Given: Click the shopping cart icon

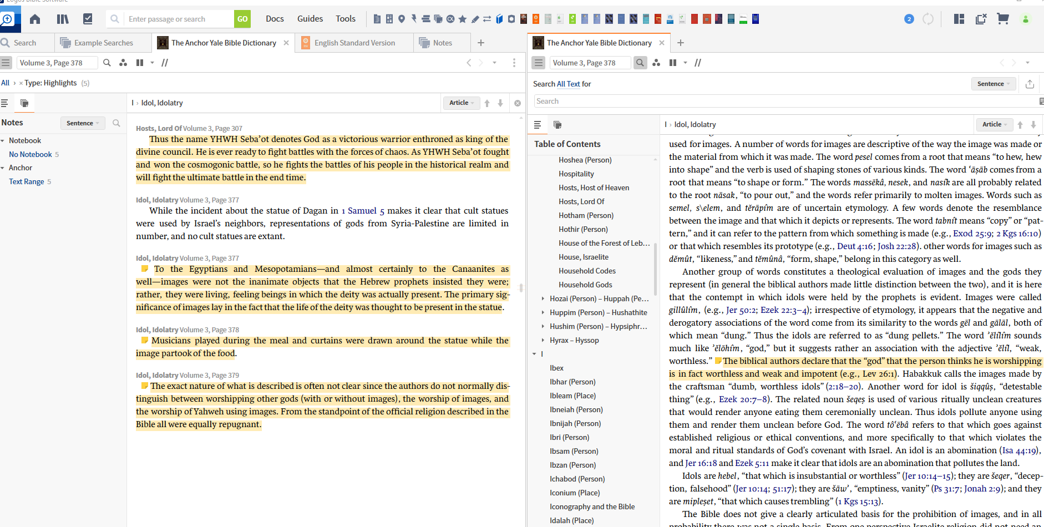Looking at the screenshot, I should point(1002,19).
